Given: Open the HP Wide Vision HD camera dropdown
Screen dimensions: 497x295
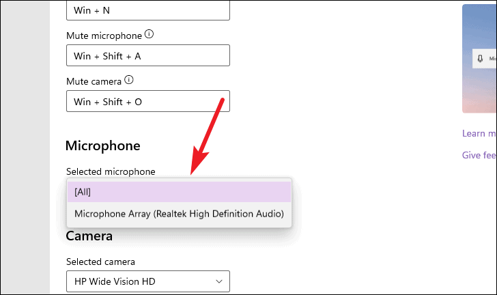Looking at the screenshot, I should [x=148, y=281].
